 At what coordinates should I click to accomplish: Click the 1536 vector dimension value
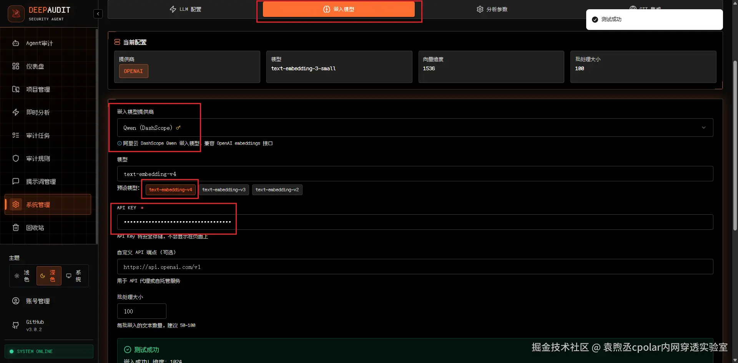(x=429, y=68)
